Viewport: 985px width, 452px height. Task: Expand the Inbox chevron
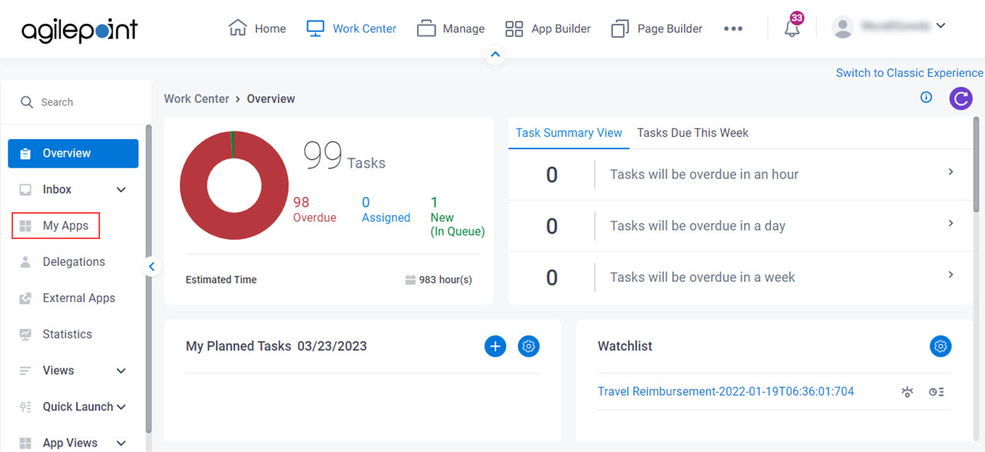[121, 190]
